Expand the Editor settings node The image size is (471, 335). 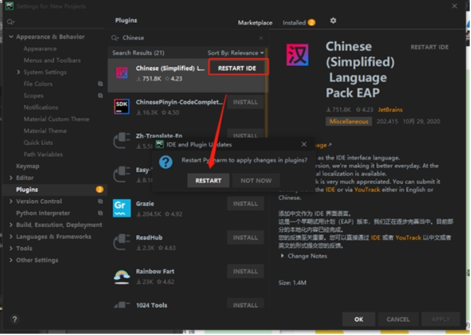(11, 178)
